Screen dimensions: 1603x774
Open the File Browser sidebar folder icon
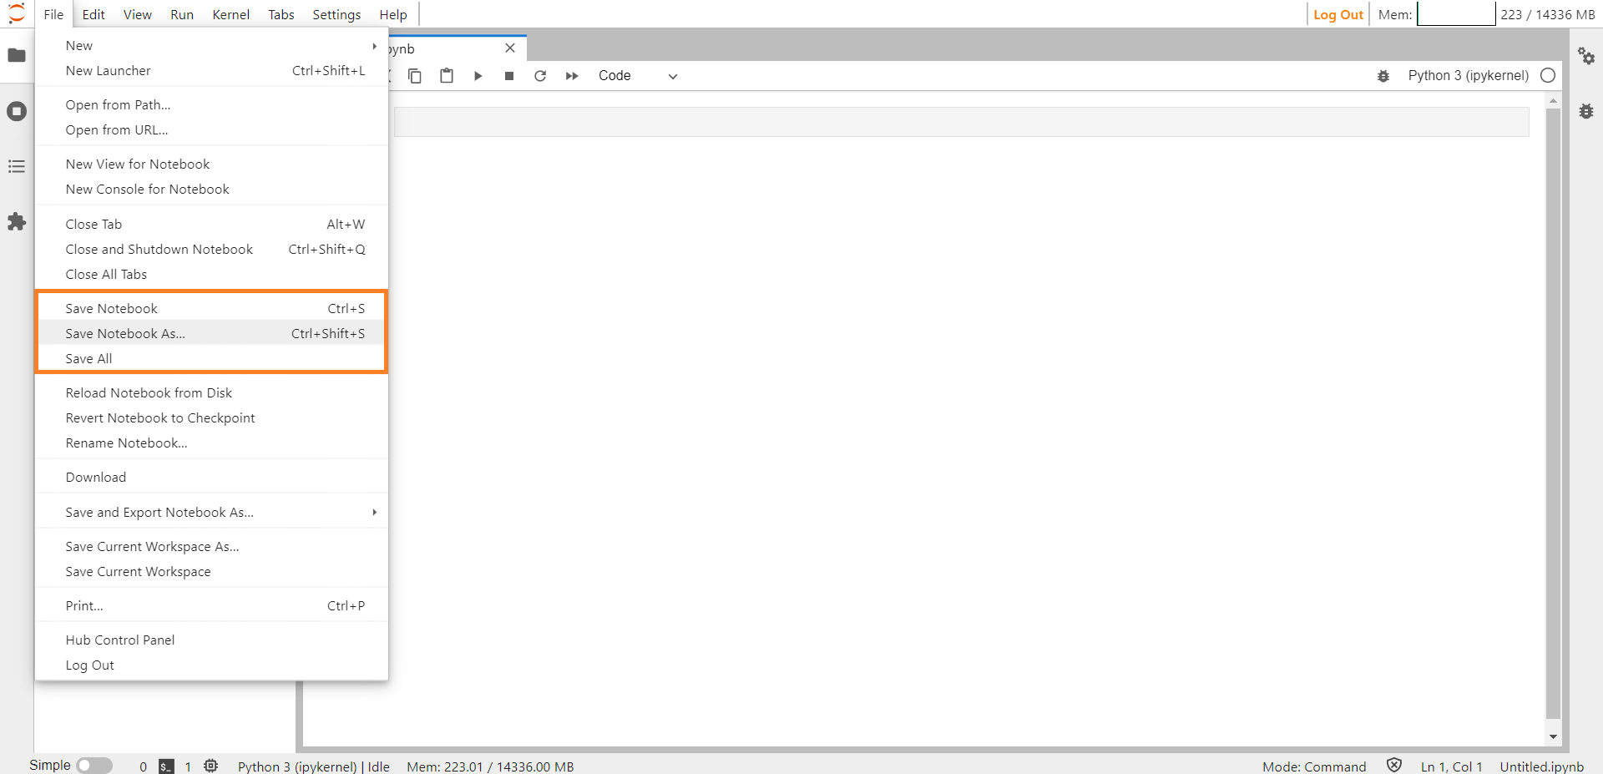(17, 55)
